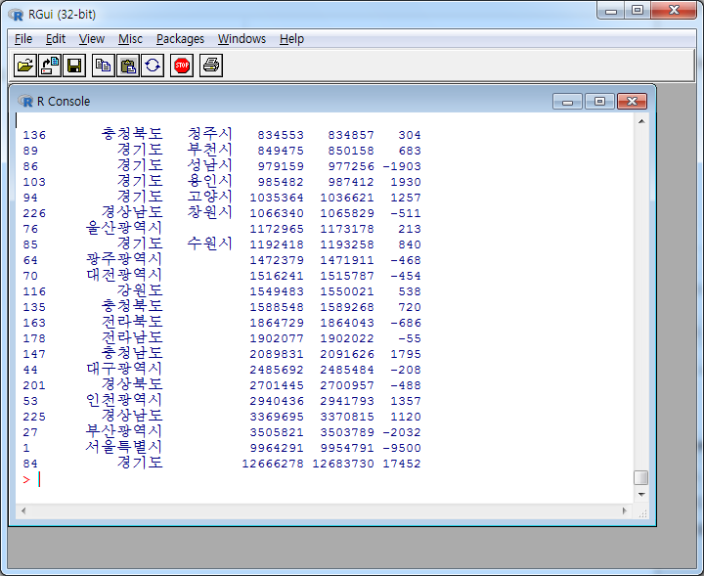This screenshot has height=576, width=704.
Task: Click row number 84 in console output
Action: 30,464
